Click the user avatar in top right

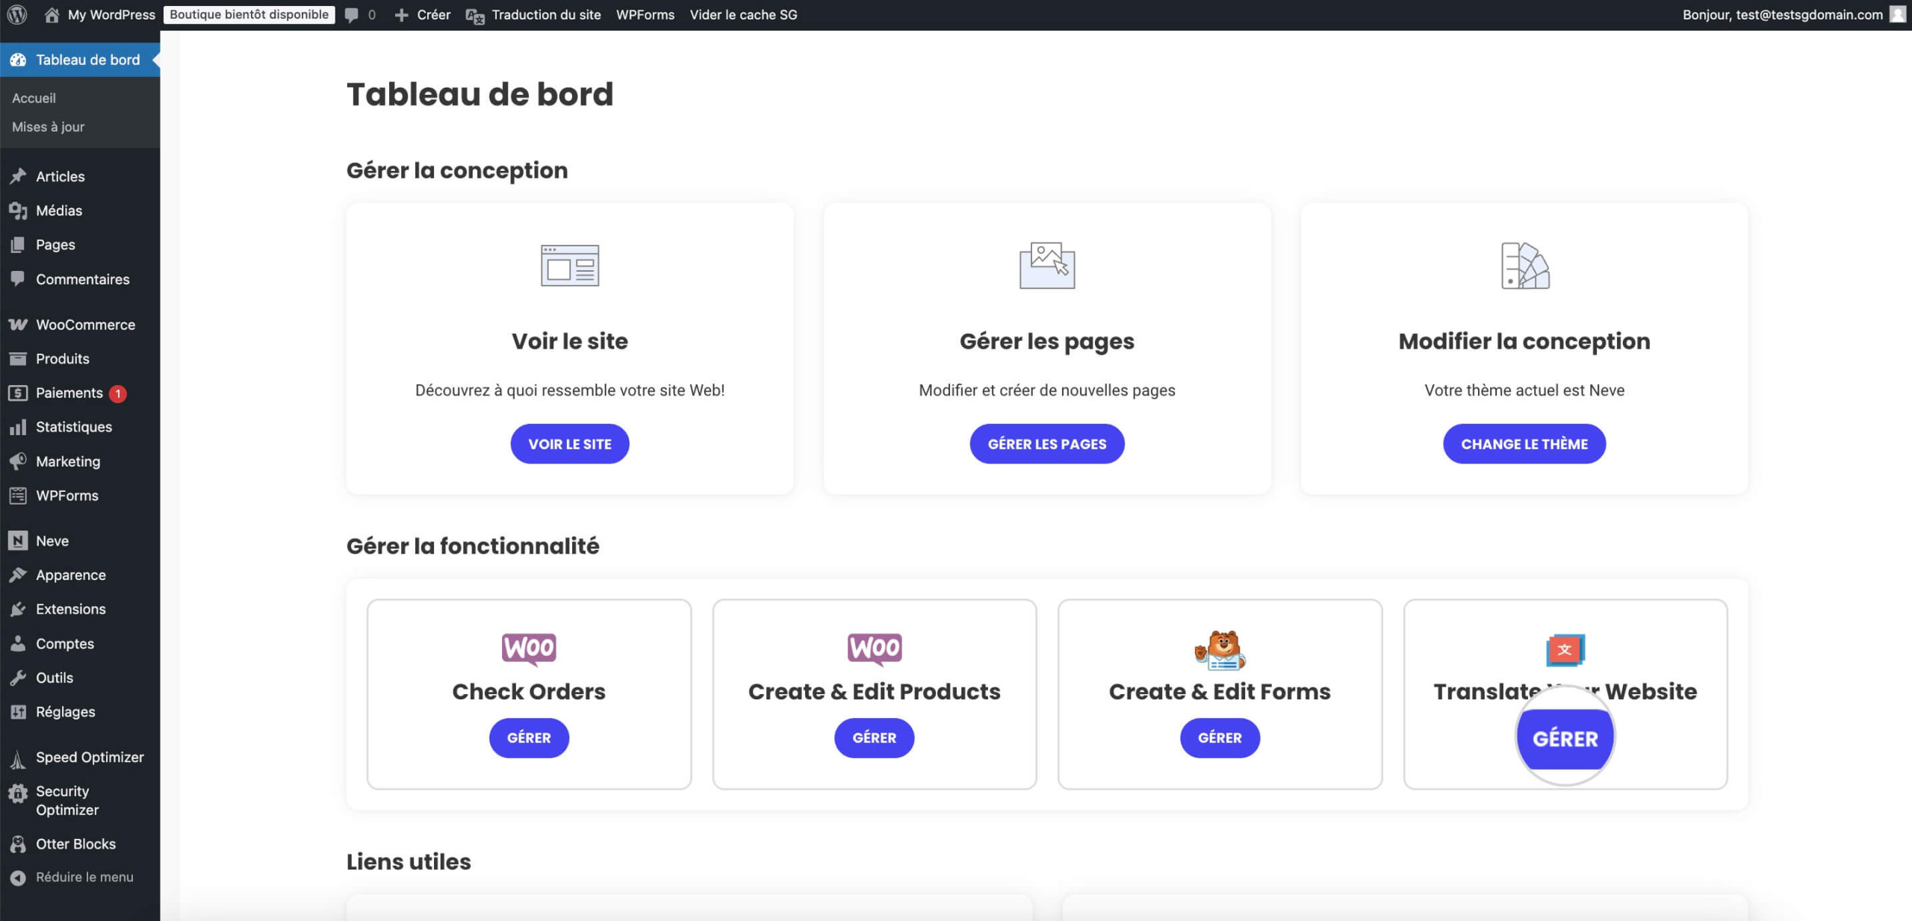tap(1898, 14)
